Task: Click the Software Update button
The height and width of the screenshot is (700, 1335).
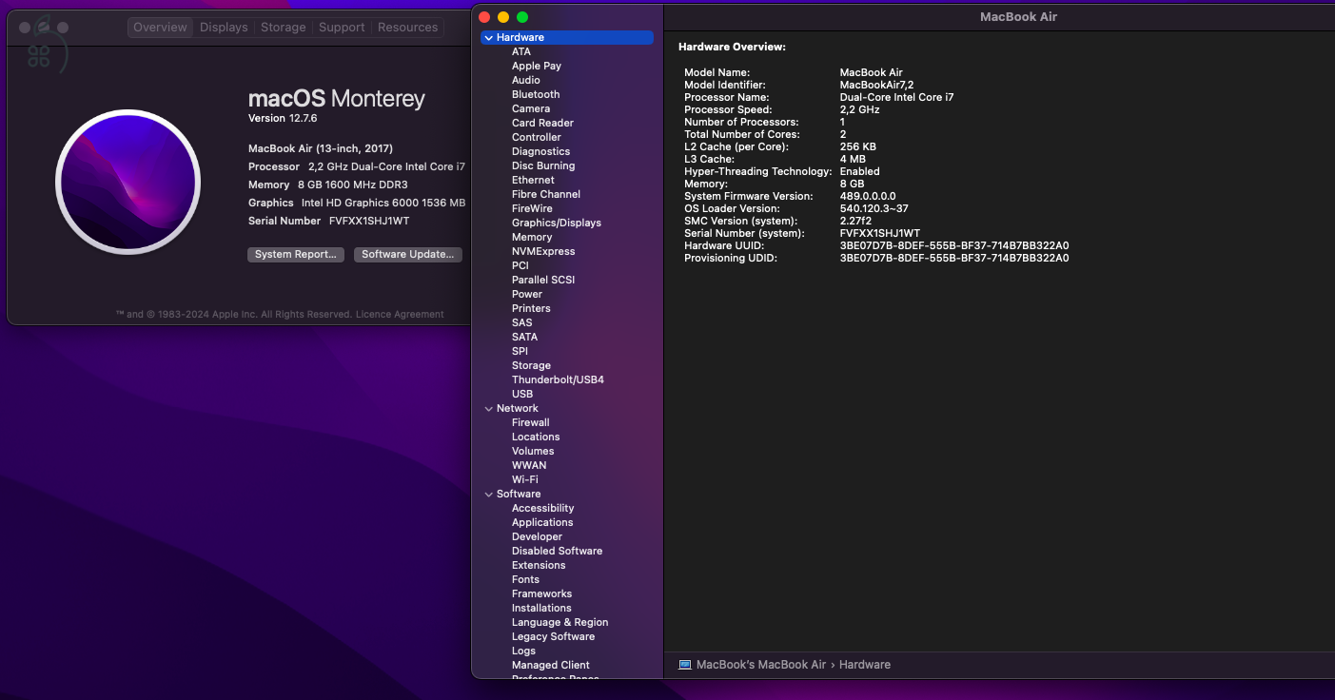Action: click(x=408, y=255)
